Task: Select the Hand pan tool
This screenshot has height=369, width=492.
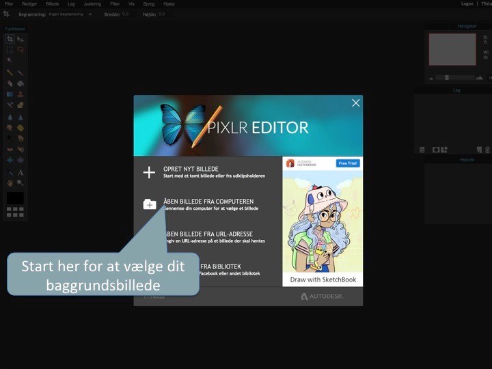Action: pyautogui.click(x=10, y=182)
